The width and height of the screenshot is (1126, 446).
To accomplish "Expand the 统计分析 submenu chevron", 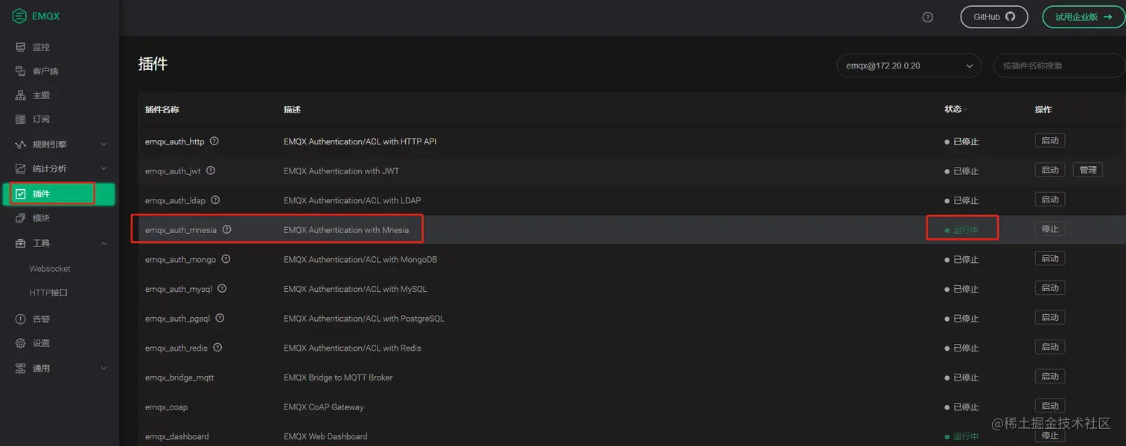I will pyautogui.click(x=104, y=168).
